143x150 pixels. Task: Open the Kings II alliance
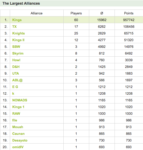point(18,40)
